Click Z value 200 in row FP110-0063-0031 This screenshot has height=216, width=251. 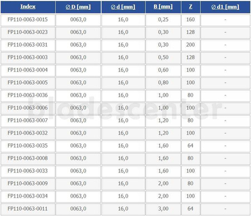tap(191, 45)
